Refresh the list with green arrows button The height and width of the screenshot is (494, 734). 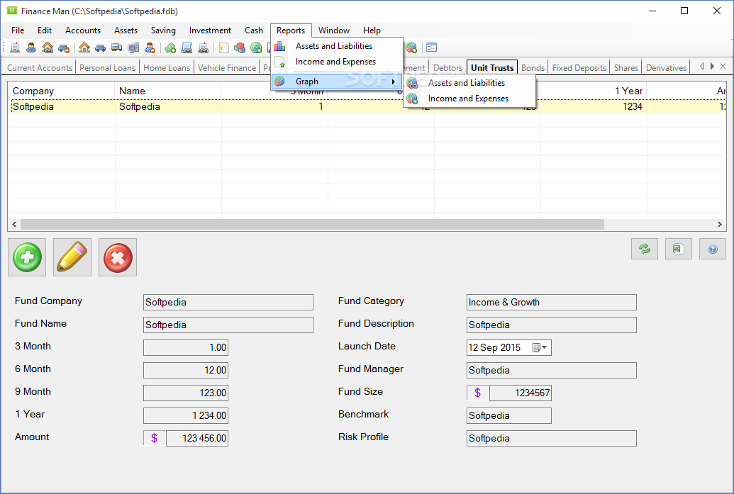pyautogui.click(x=645, y=249)
